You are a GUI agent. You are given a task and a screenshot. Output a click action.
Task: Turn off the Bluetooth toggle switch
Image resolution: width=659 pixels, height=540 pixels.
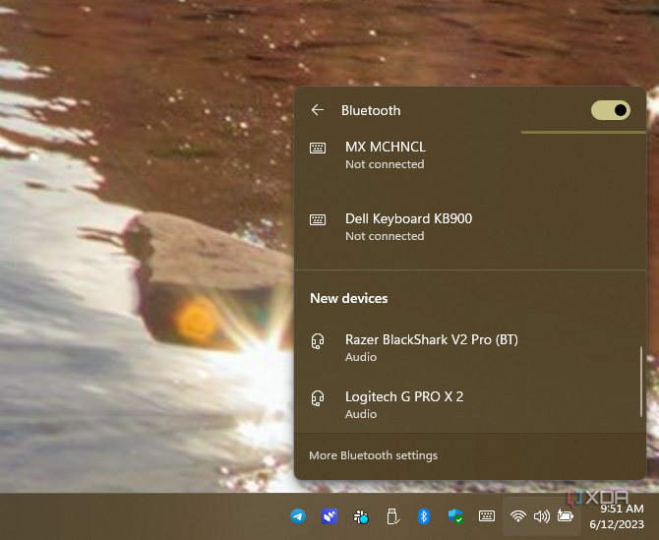[x=611, y=110]
